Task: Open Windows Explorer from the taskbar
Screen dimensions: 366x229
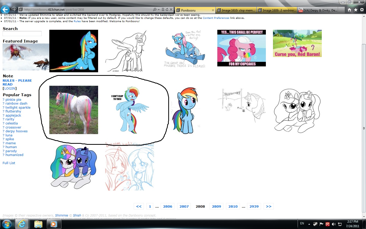Action: (x=38, y=224)
